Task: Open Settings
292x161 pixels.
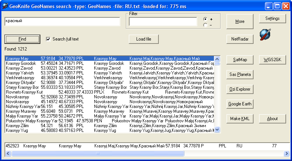Action: (272, 18)
